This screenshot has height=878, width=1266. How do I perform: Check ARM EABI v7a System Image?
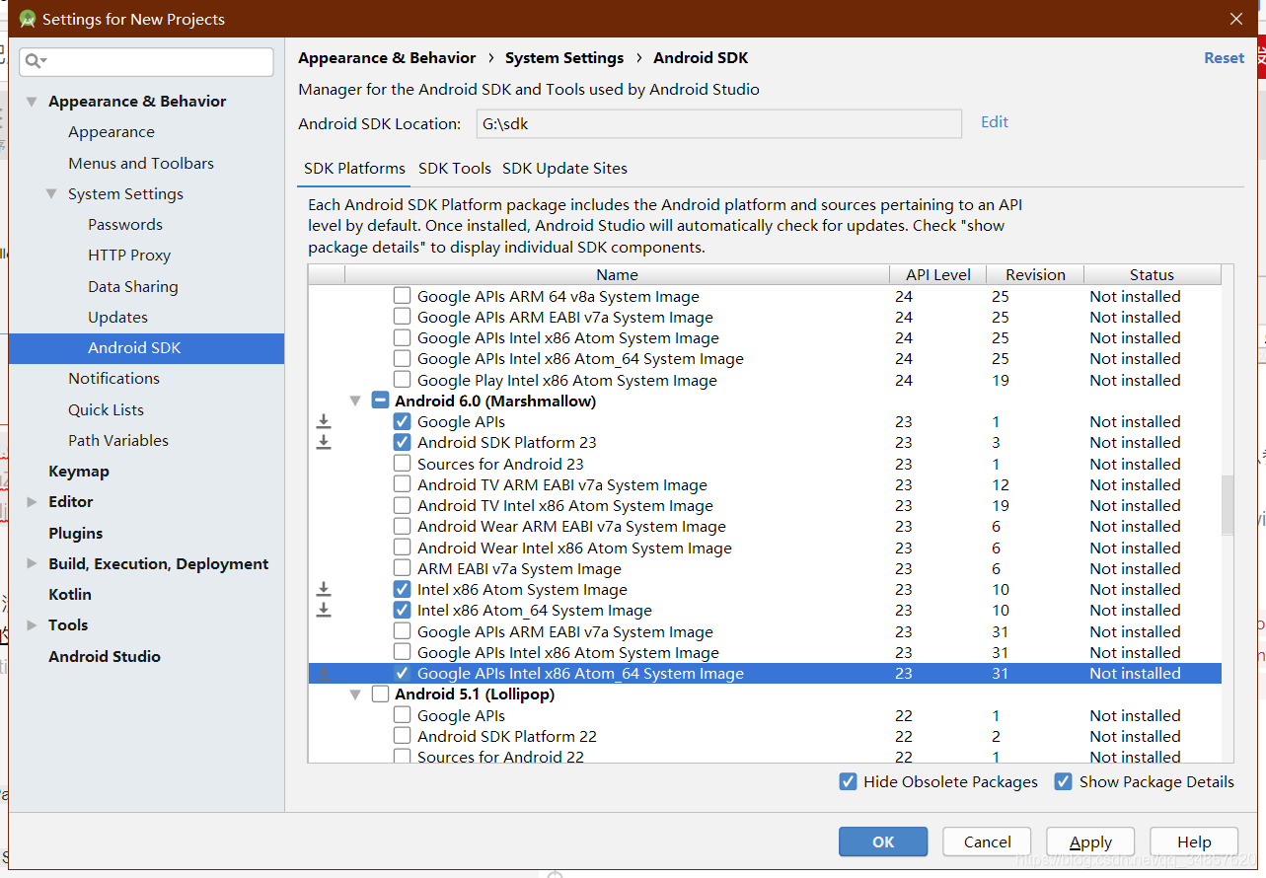pyautogui.click(x=402, y=568)
